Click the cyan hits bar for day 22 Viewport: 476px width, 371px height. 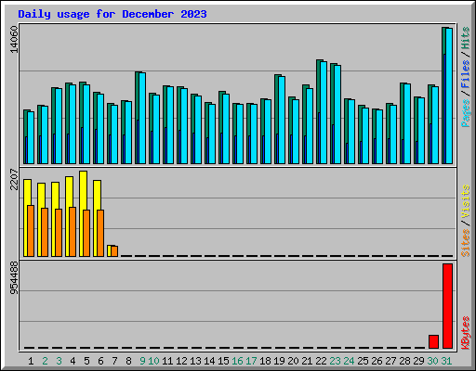coord(324,112)
